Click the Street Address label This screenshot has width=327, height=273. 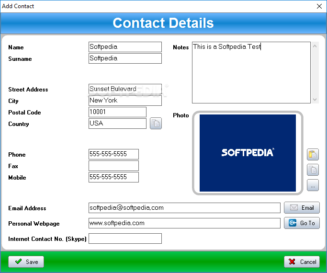tap(28, 90)
